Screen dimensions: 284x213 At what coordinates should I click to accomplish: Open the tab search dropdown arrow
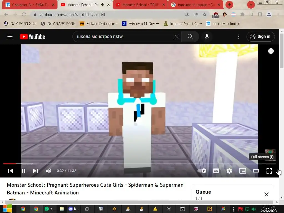click(x=251, y=5)
